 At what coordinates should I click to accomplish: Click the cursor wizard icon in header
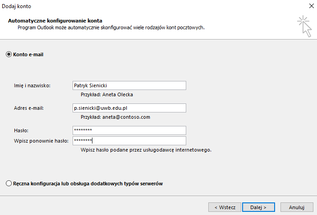[304, 26]
